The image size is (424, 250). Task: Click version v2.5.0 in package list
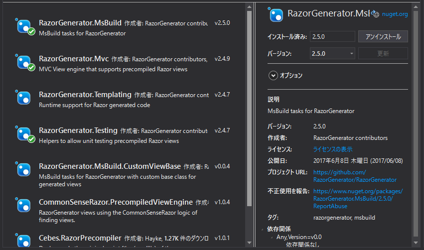[222, 23]
